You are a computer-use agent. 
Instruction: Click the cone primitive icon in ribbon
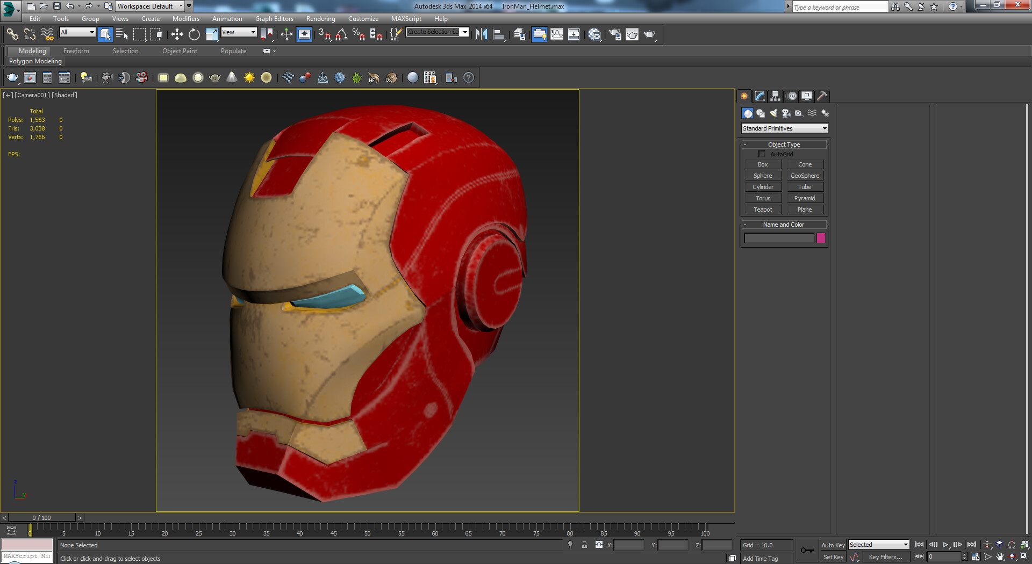tap(232, 78)
